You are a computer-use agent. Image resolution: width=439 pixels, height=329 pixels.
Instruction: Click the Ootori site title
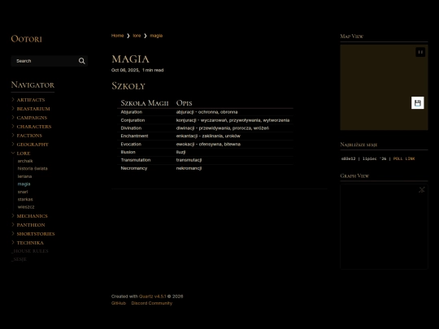point(26,39)
